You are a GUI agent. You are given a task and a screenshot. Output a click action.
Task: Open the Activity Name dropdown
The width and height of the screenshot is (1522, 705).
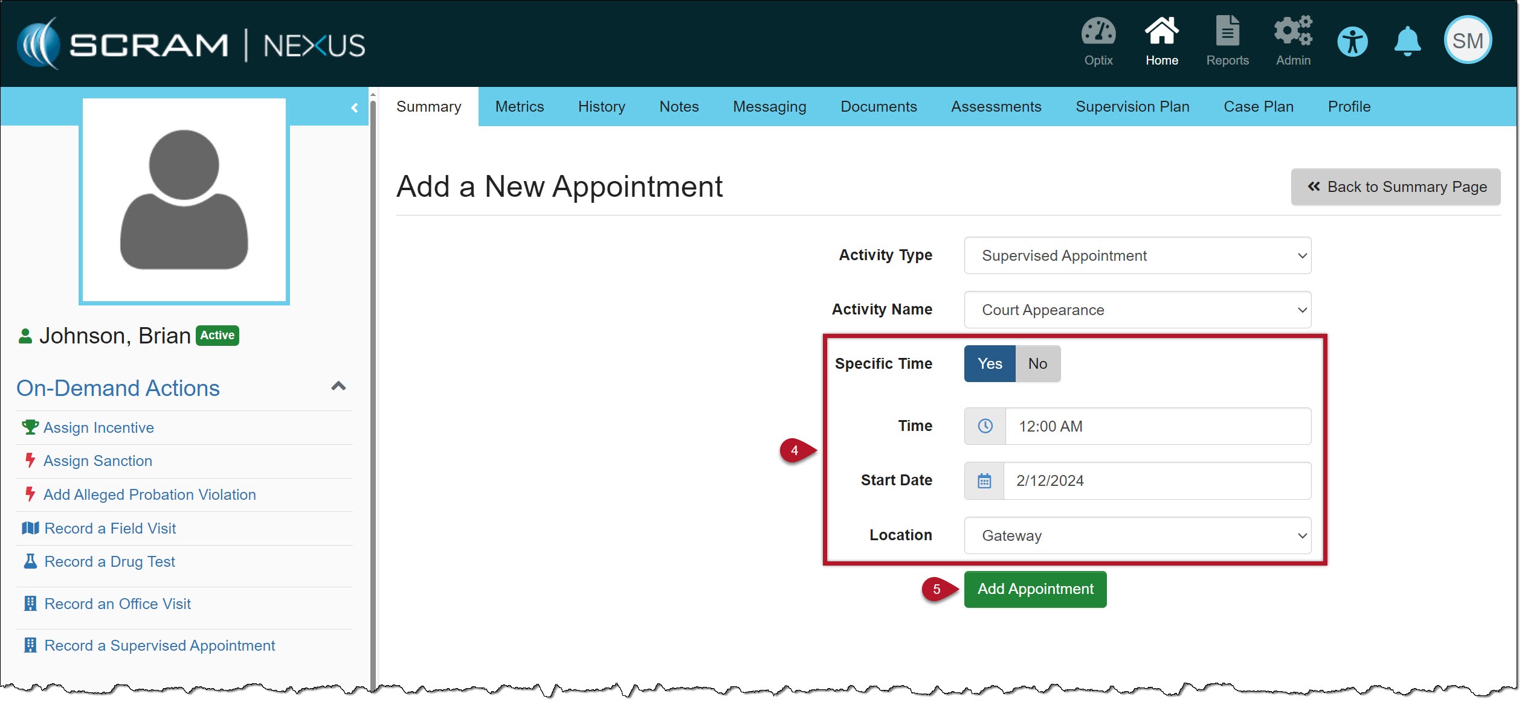[1137, 310]
